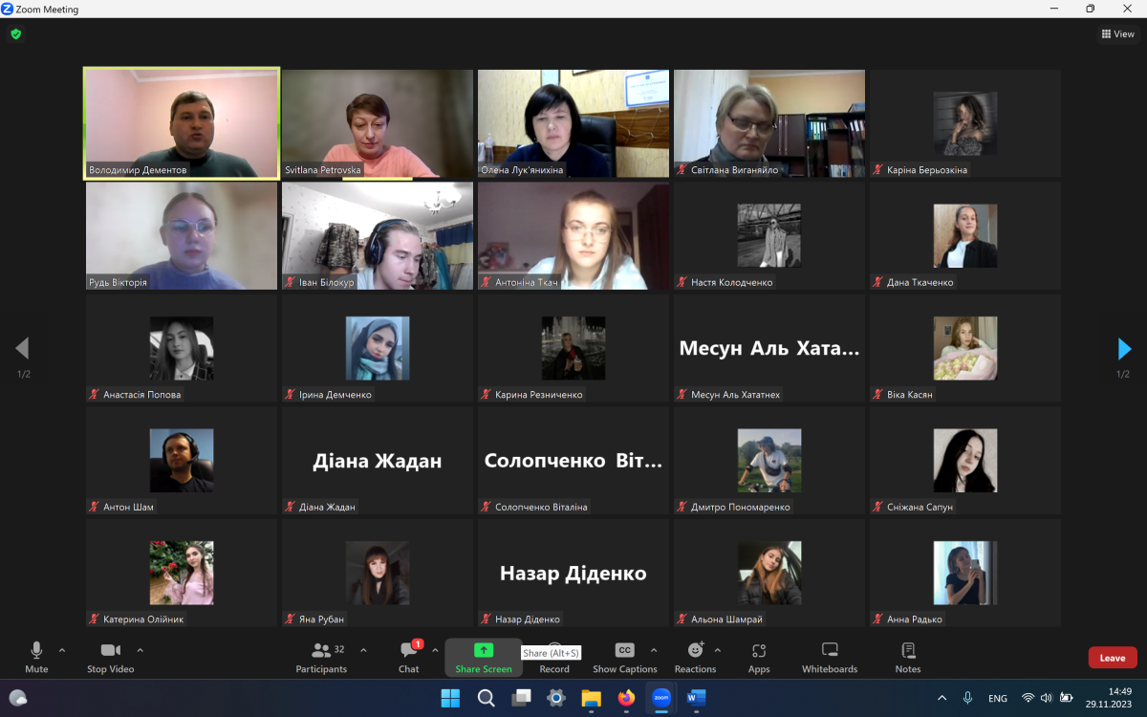Click muted mic icon for Яна Рубан
The width and height of the screenshot is (1147, 717).
pos(291,619)
